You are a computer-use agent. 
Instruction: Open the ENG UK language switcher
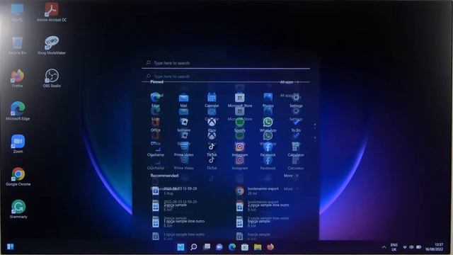(394, 247)
